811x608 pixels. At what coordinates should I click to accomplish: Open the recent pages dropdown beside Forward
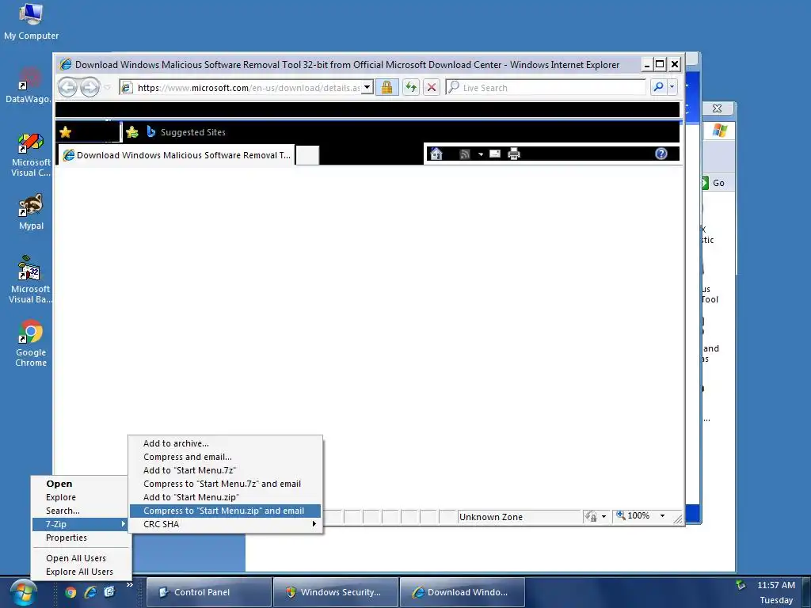[x=108, y=87]
